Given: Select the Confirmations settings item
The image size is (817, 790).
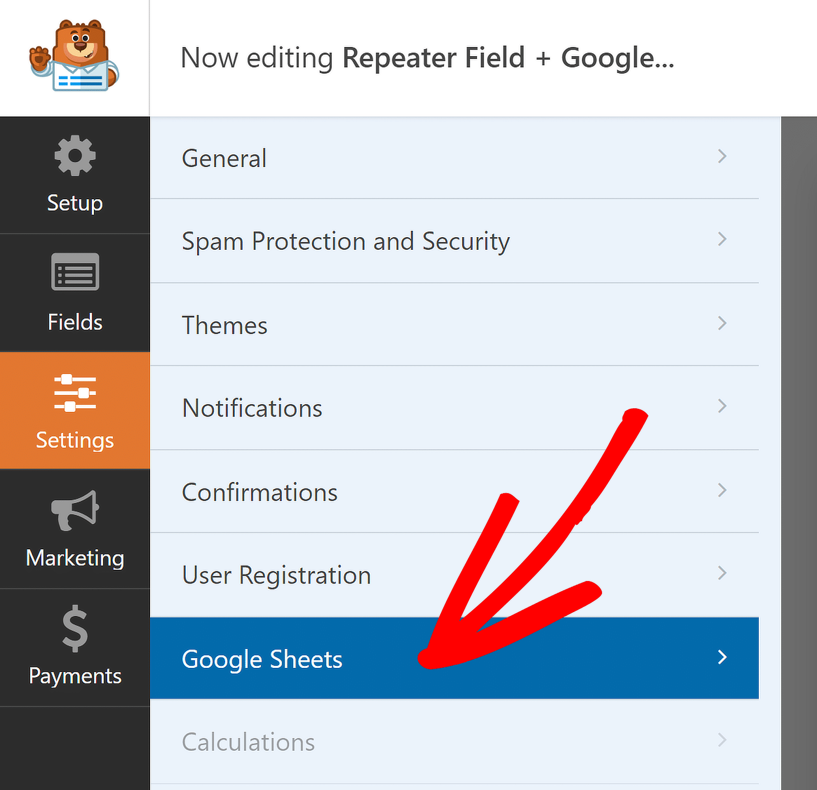Looking at the screenshot, I should (x=259, y=492).
